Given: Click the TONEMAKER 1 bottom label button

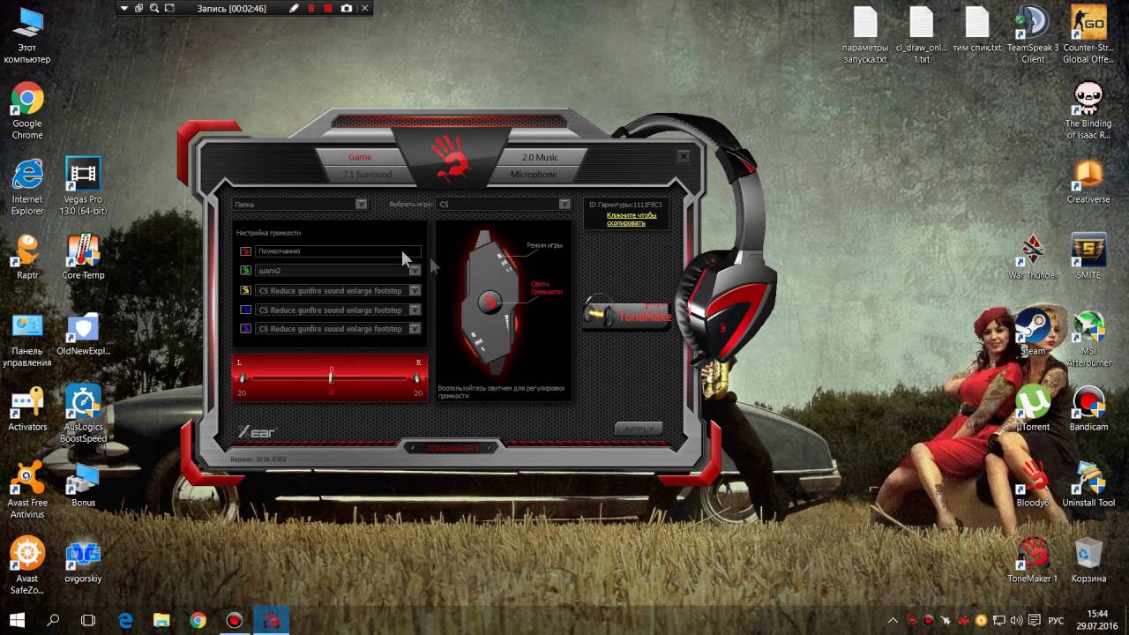Looking at the screenshot, I should pyautogui.click(x=453, y=448).
